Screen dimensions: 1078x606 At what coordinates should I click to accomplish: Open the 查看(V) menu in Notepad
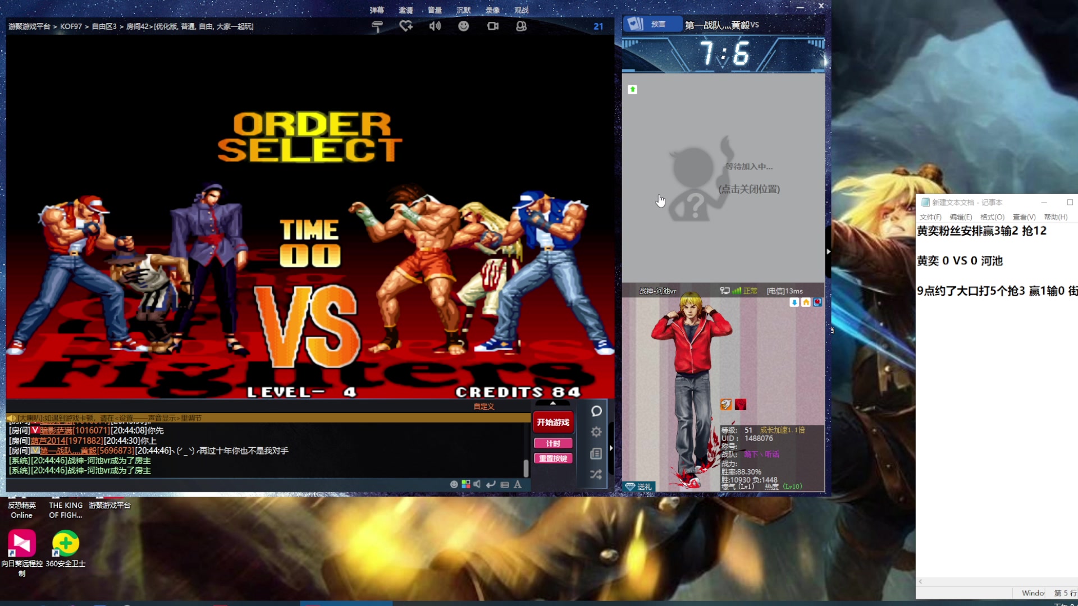point(1024,217)
